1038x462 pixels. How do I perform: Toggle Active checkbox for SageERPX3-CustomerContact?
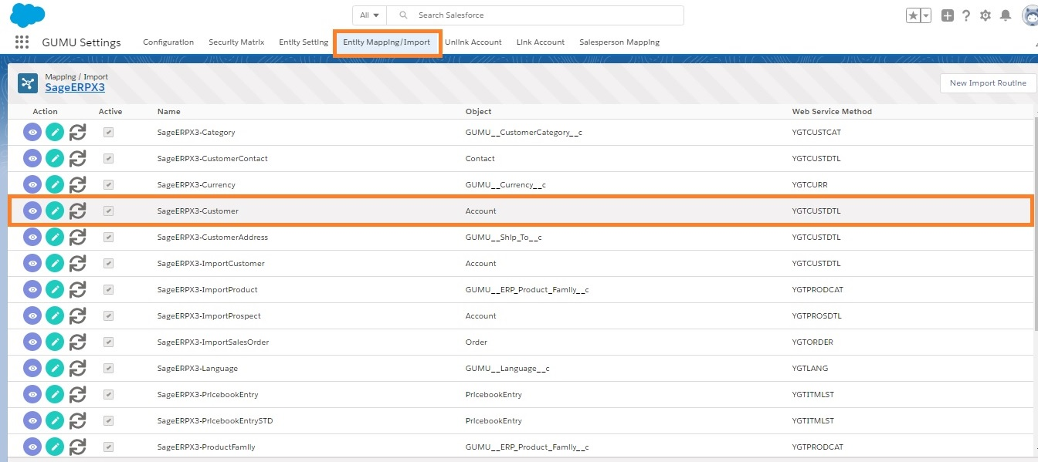[x=109, y=159]
